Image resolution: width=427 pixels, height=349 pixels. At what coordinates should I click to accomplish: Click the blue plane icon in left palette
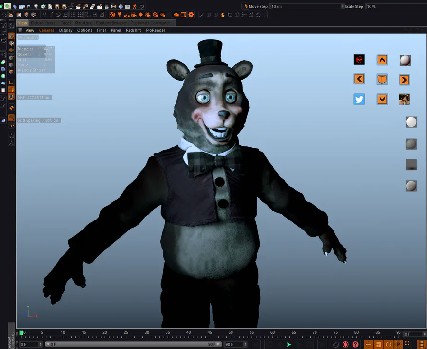point(3,83)
